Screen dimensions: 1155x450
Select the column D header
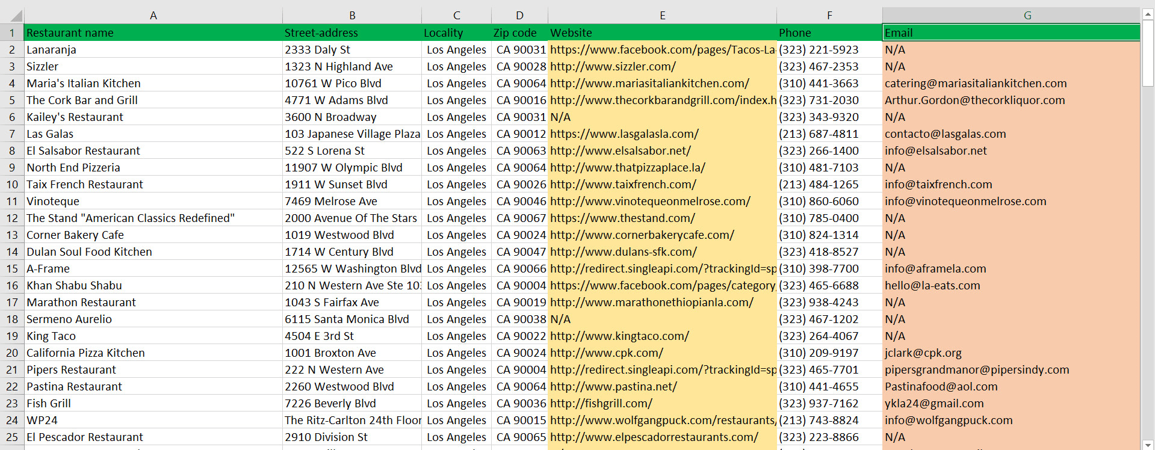pos(519,16)
